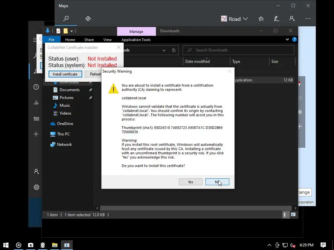Open settings gear in left app sidebar
The height and width of the screenshot is (250, 334).
(37, 187)
